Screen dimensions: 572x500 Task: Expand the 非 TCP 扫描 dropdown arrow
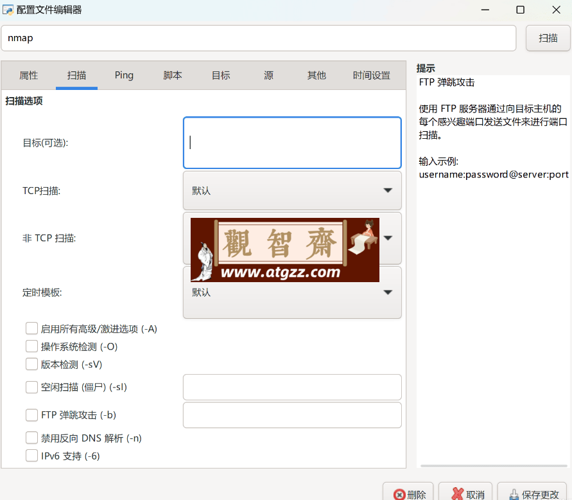coord(388,238)
